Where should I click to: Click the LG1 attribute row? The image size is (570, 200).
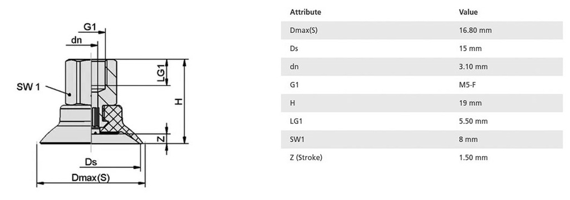(x=422, y=121)
